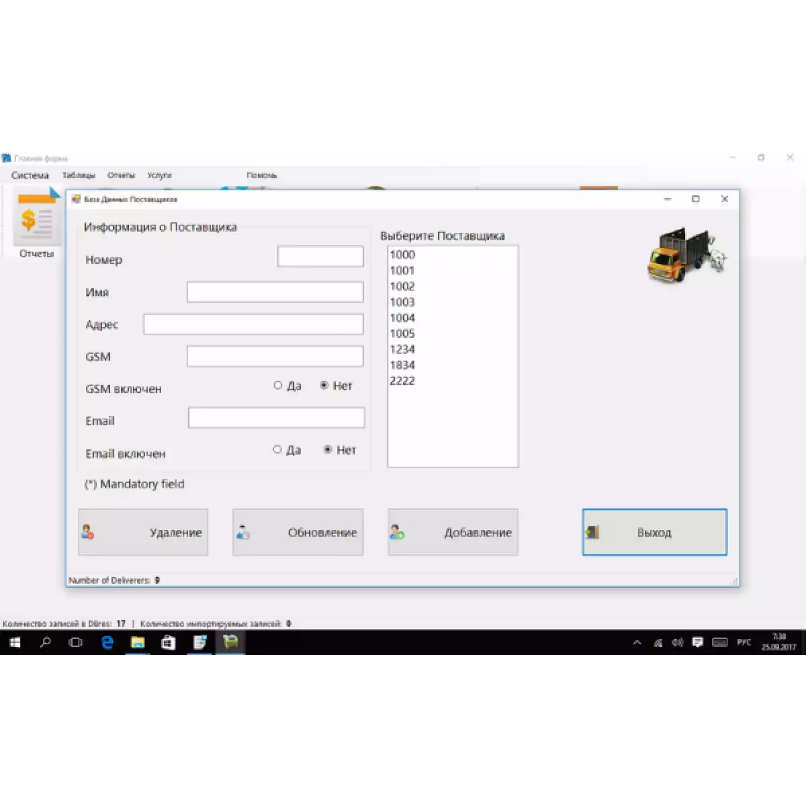Open Windows Store from the taskbar
806x806 pixels.
168,643
